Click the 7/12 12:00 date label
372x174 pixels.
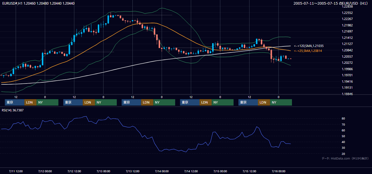pyautogui.click(x=74, y=171)
